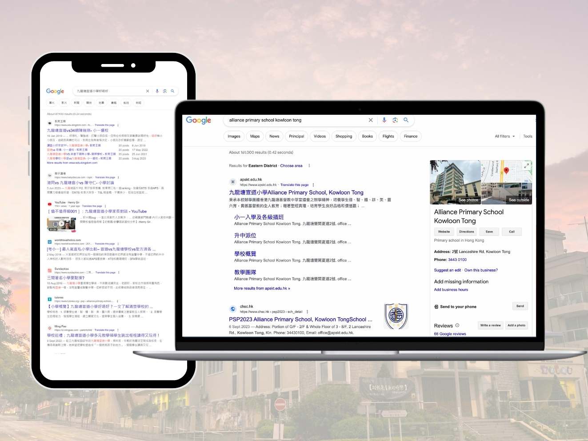Screen dimensions: 588x441
Task: Open the 學校概覽 sitelink
Action: (245, 254)
